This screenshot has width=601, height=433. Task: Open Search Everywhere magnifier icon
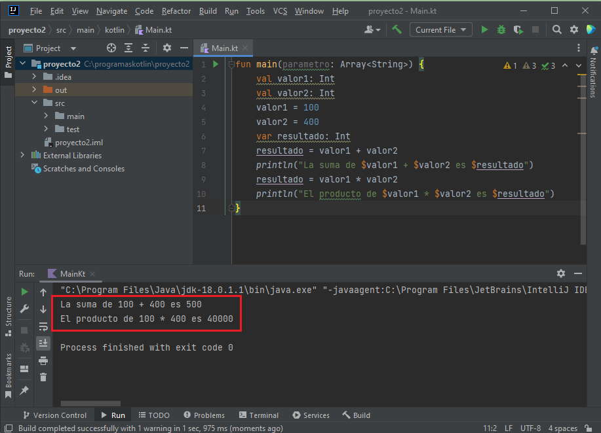pos(556,30)
